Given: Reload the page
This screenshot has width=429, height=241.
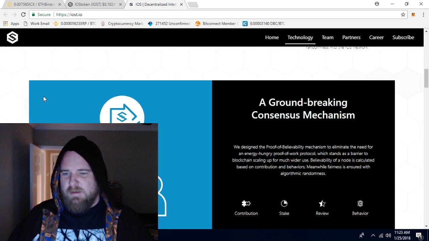Looking at the screenshot, I should coord(23,14).
